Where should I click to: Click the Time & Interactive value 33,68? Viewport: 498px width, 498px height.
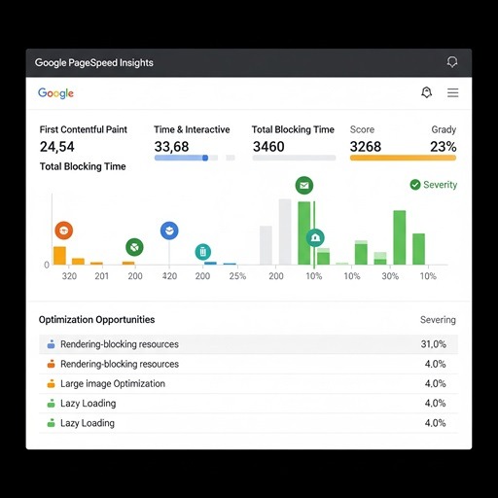click(x=171, y=147)
